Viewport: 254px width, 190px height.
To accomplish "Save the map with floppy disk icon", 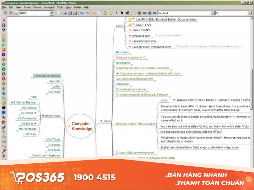I will pos(70,13).
